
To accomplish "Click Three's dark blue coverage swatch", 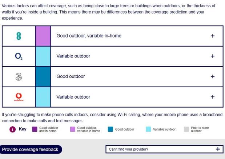I will pyautogui.click(x=43, y=77).
